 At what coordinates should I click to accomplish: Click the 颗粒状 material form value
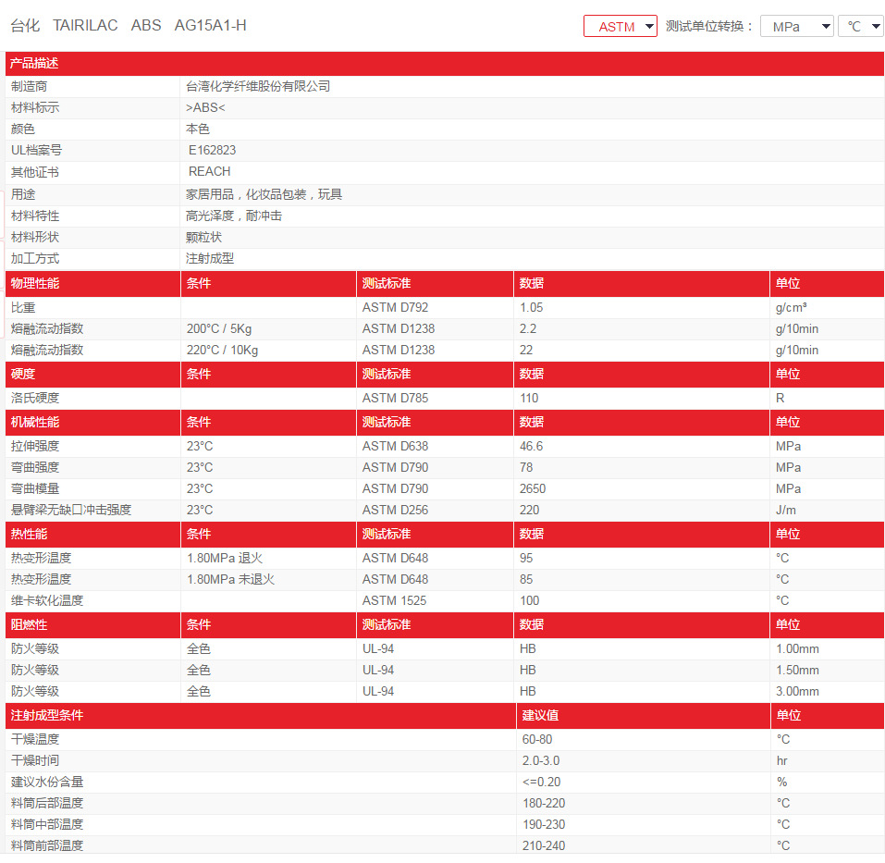point(203,237)
